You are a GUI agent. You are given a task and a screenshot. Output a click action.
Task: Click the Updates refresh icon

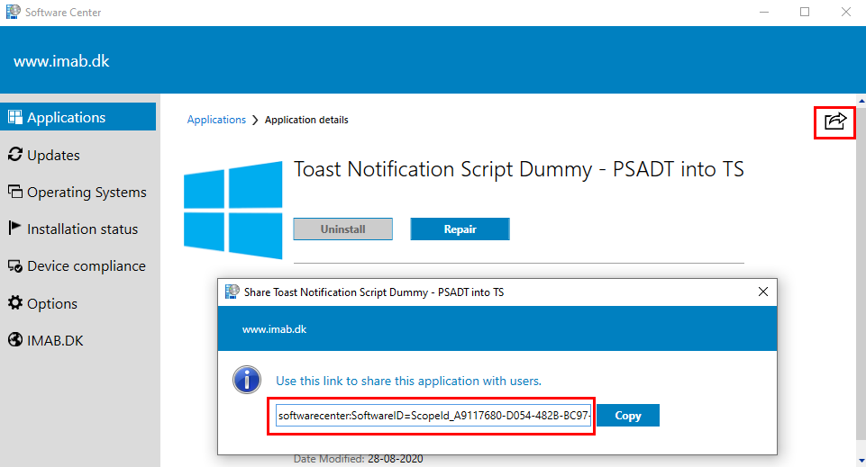[15, 155]
